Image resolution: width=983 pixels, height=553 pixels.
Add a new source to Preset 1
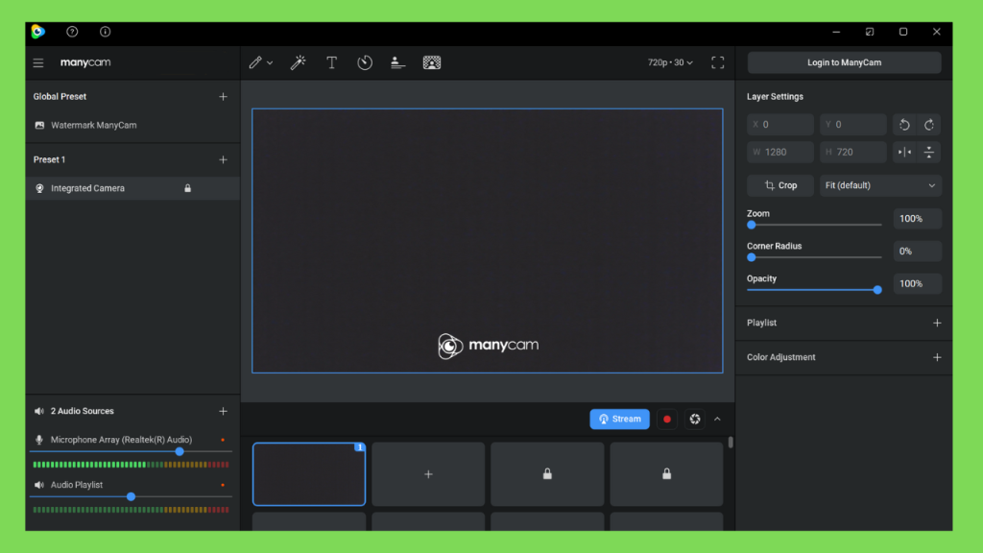point(223,160)
